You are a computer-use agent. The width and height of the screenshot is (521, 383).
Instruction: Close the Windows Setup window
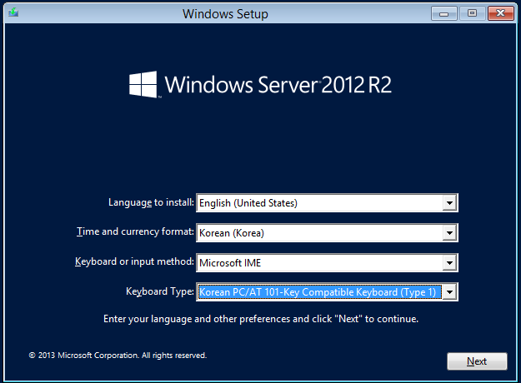coord(501,13)
